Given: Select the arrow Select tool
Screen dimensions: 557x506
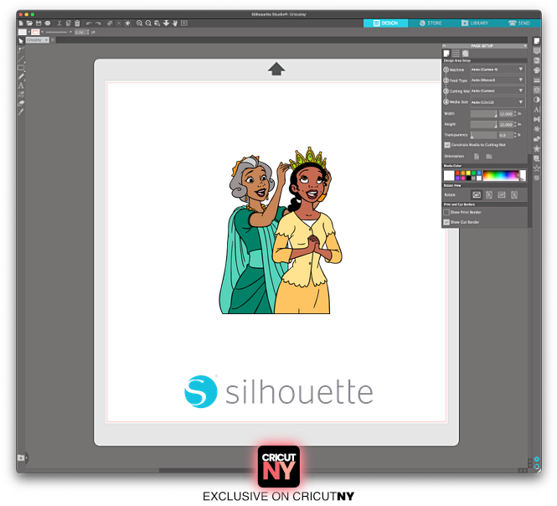Looking at the screenshot, I should 21,41.
